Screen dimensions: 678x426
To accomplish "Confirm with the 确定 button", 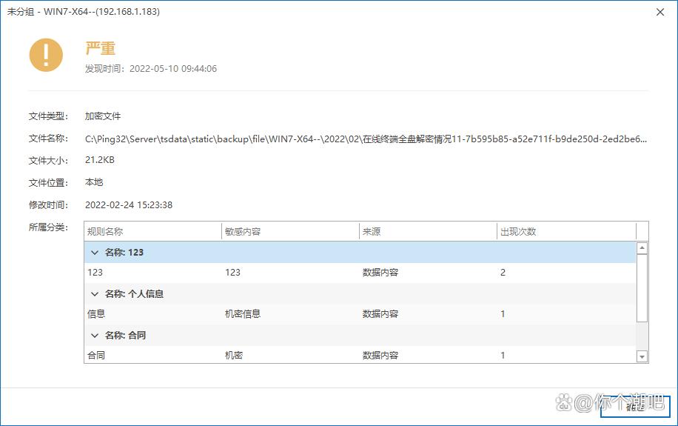I will point(635,407).
